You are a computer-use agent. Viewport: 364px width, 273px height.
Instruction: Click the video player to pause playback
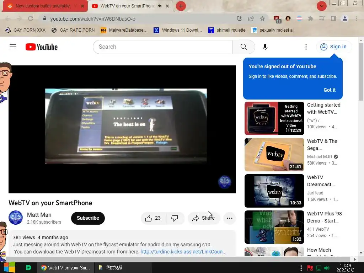pyautogui.click(x=122, y=129)
